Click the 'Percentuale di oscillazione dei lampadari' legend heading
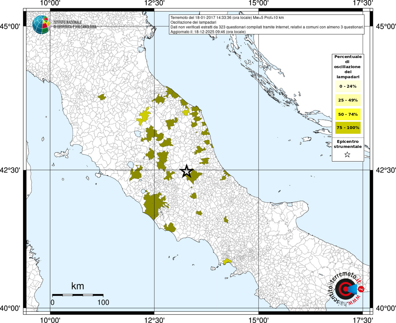Image resolution: width=396 pixels, height=323 pixels. 348,67
